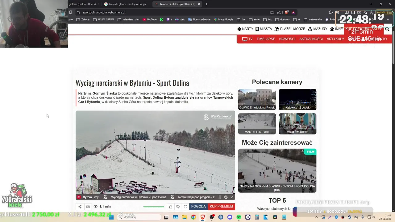Click the thumbs down icon

178,207
